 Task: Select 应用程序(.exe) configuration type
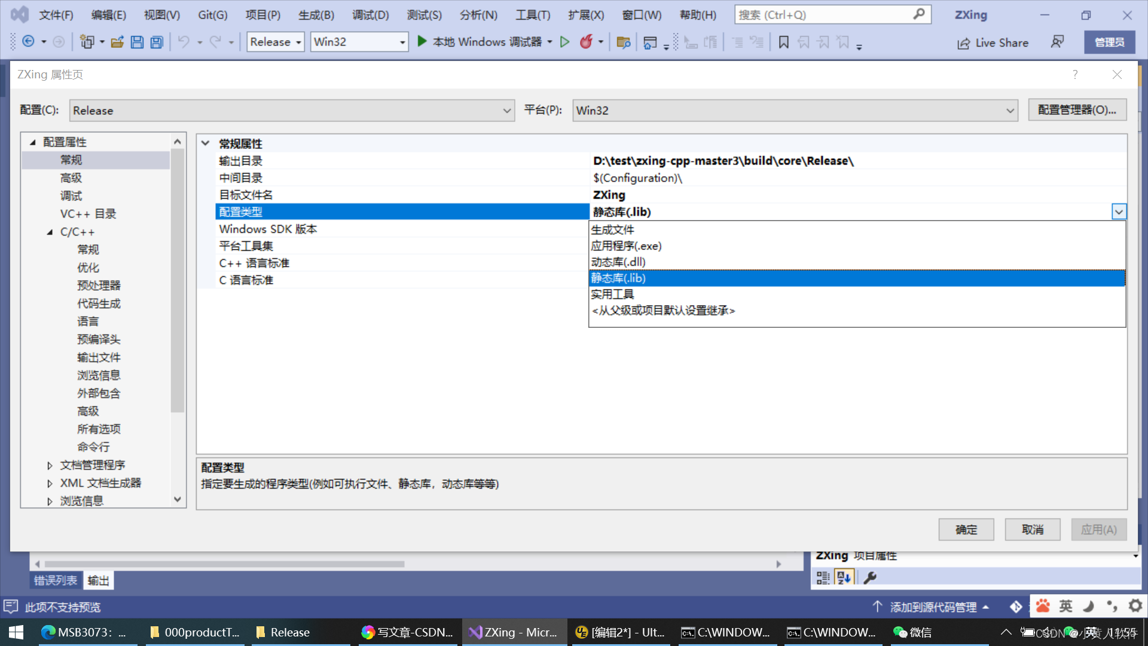pyautogui.click(x=627, y=245)
